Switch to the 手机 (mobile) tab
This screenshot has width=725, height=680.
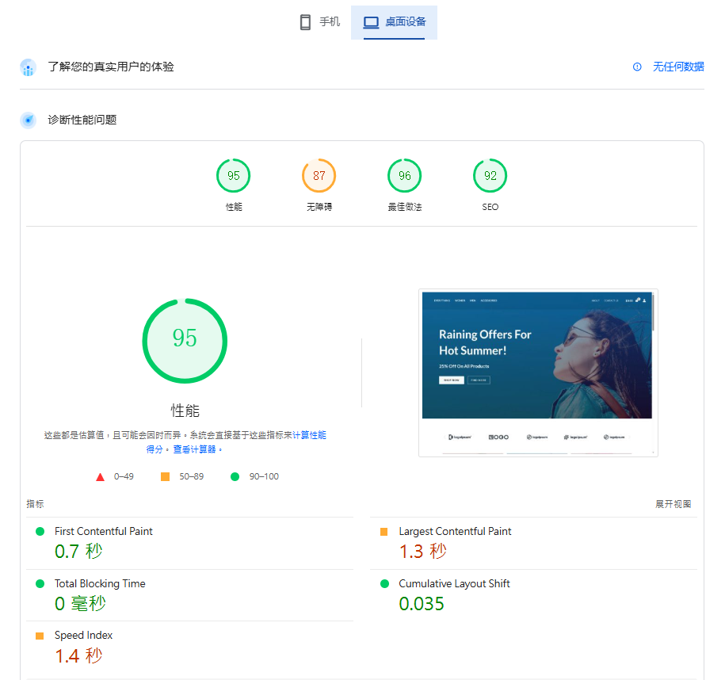[x=319, y=22]
